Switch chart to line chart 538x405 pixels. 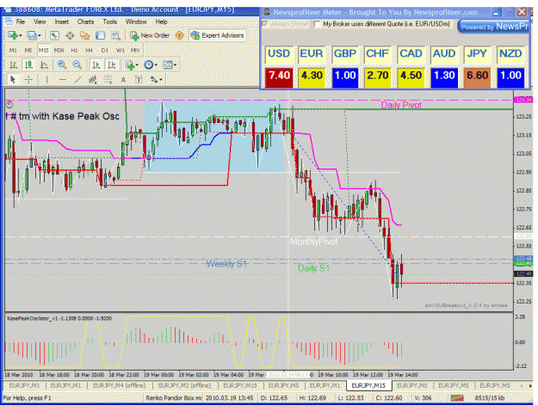pos(44,64)
